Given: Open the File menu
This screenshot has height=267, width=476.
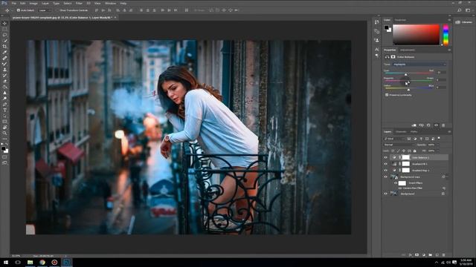Looking at the screenshot, I should (x=14, y=3).
